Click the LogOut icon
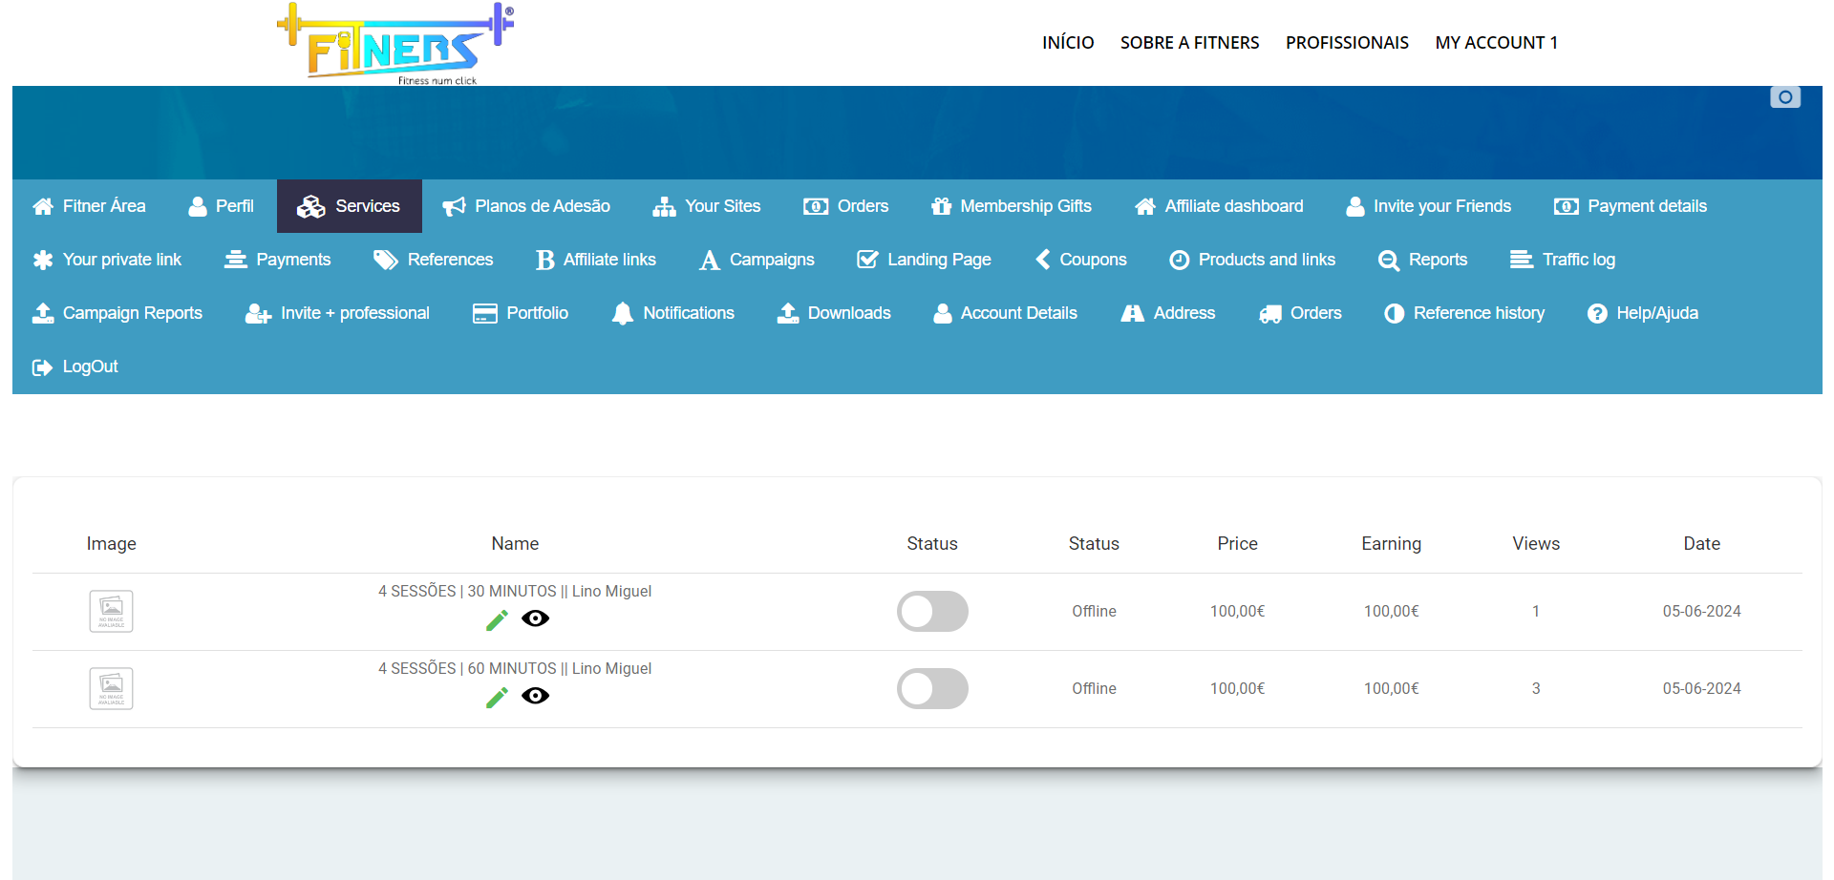1834x880 pixels. tap(42, 367)
